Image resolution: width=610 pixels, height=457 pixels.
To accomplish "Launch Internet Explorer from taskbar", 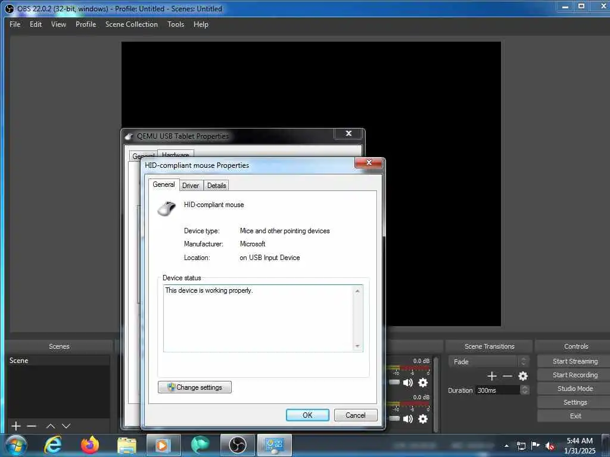I will tap(53, 445).
